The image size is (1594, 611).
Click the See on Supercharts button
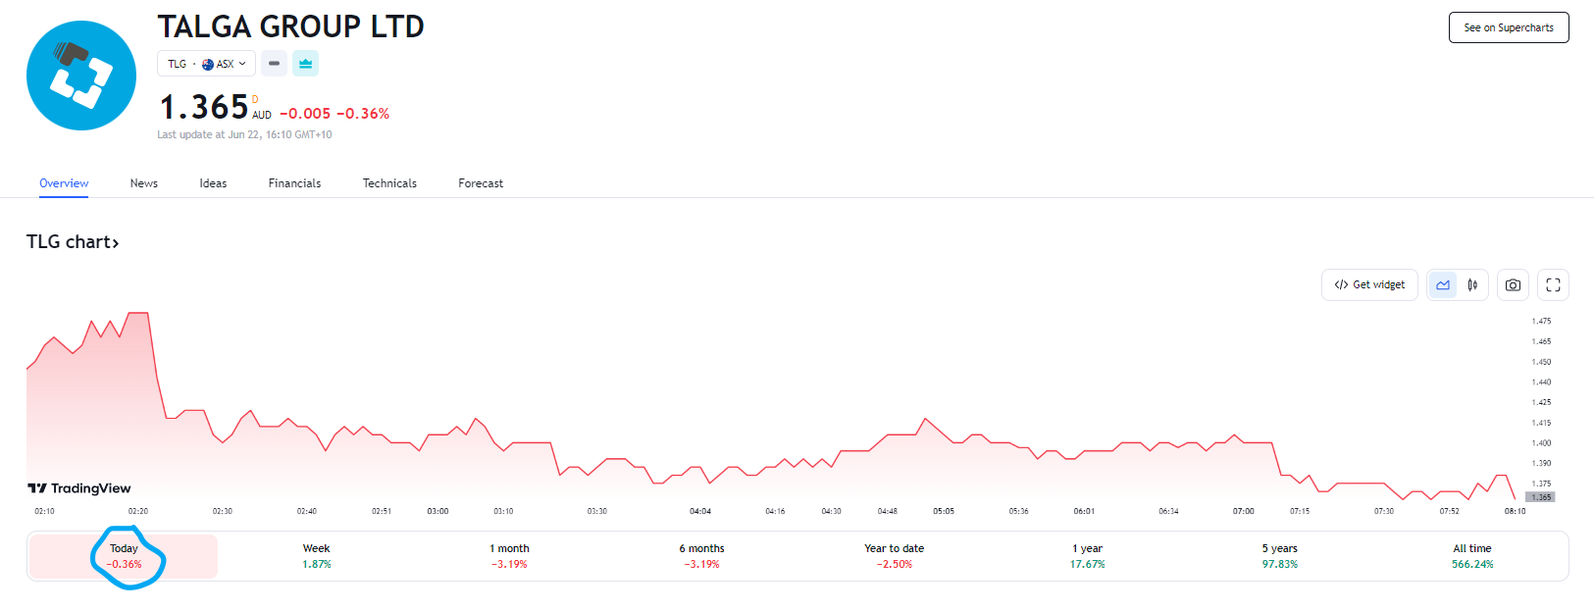coord(1508,27)
